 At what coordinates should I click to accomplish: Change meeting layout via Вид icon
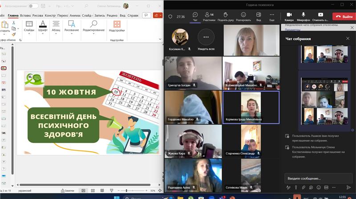pos(259,16)
